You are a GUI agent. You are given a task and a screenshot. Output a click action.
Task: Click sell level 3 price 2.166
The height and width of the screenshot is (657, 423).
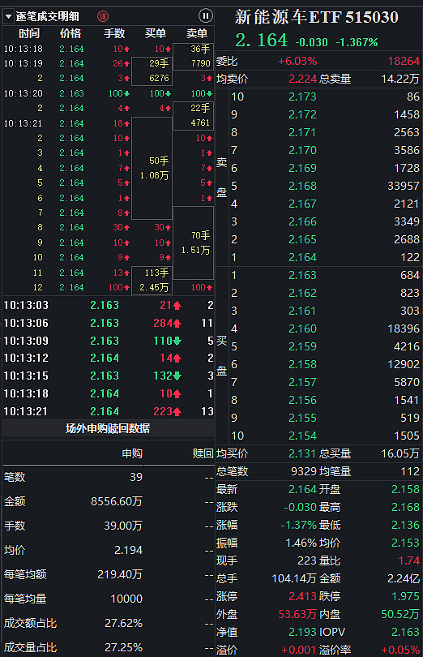click(x=302, y=221)
